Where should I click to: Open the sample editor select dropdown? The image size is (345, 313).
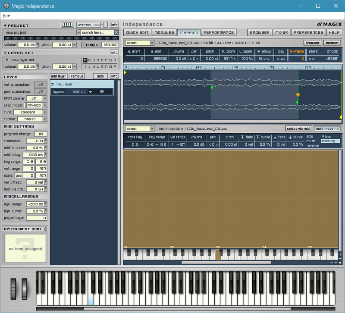click(152, 43)
